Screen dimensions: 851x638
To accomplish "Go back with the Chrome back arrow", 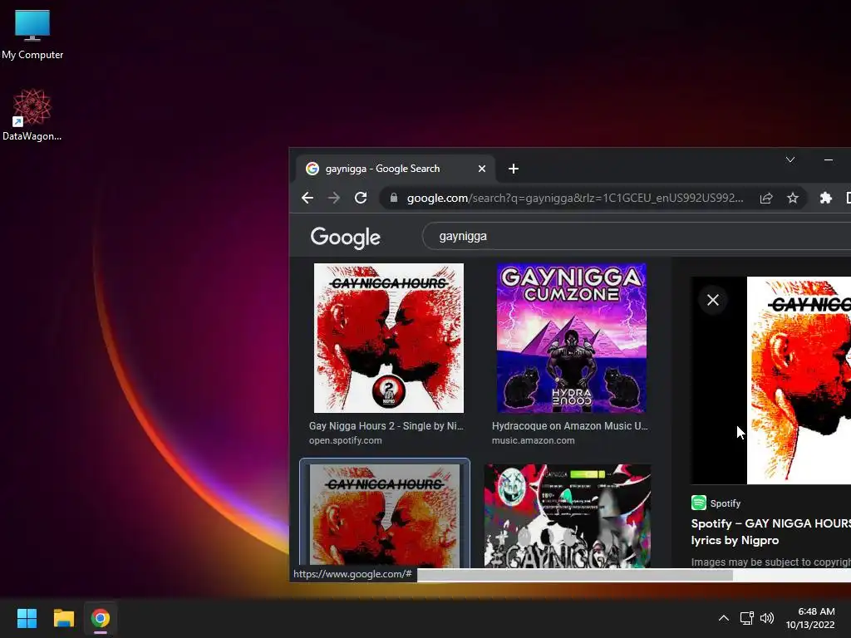I will [x=307, y=198].
